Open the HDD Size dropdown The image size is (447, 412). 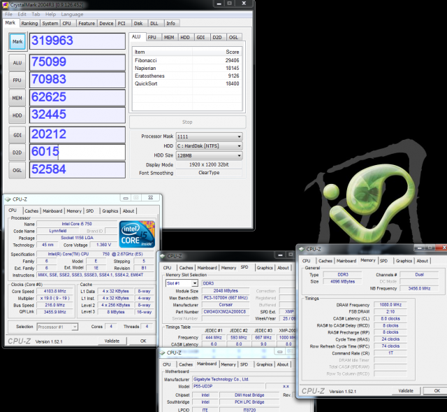pyautogui.click(x=210, y=155)
